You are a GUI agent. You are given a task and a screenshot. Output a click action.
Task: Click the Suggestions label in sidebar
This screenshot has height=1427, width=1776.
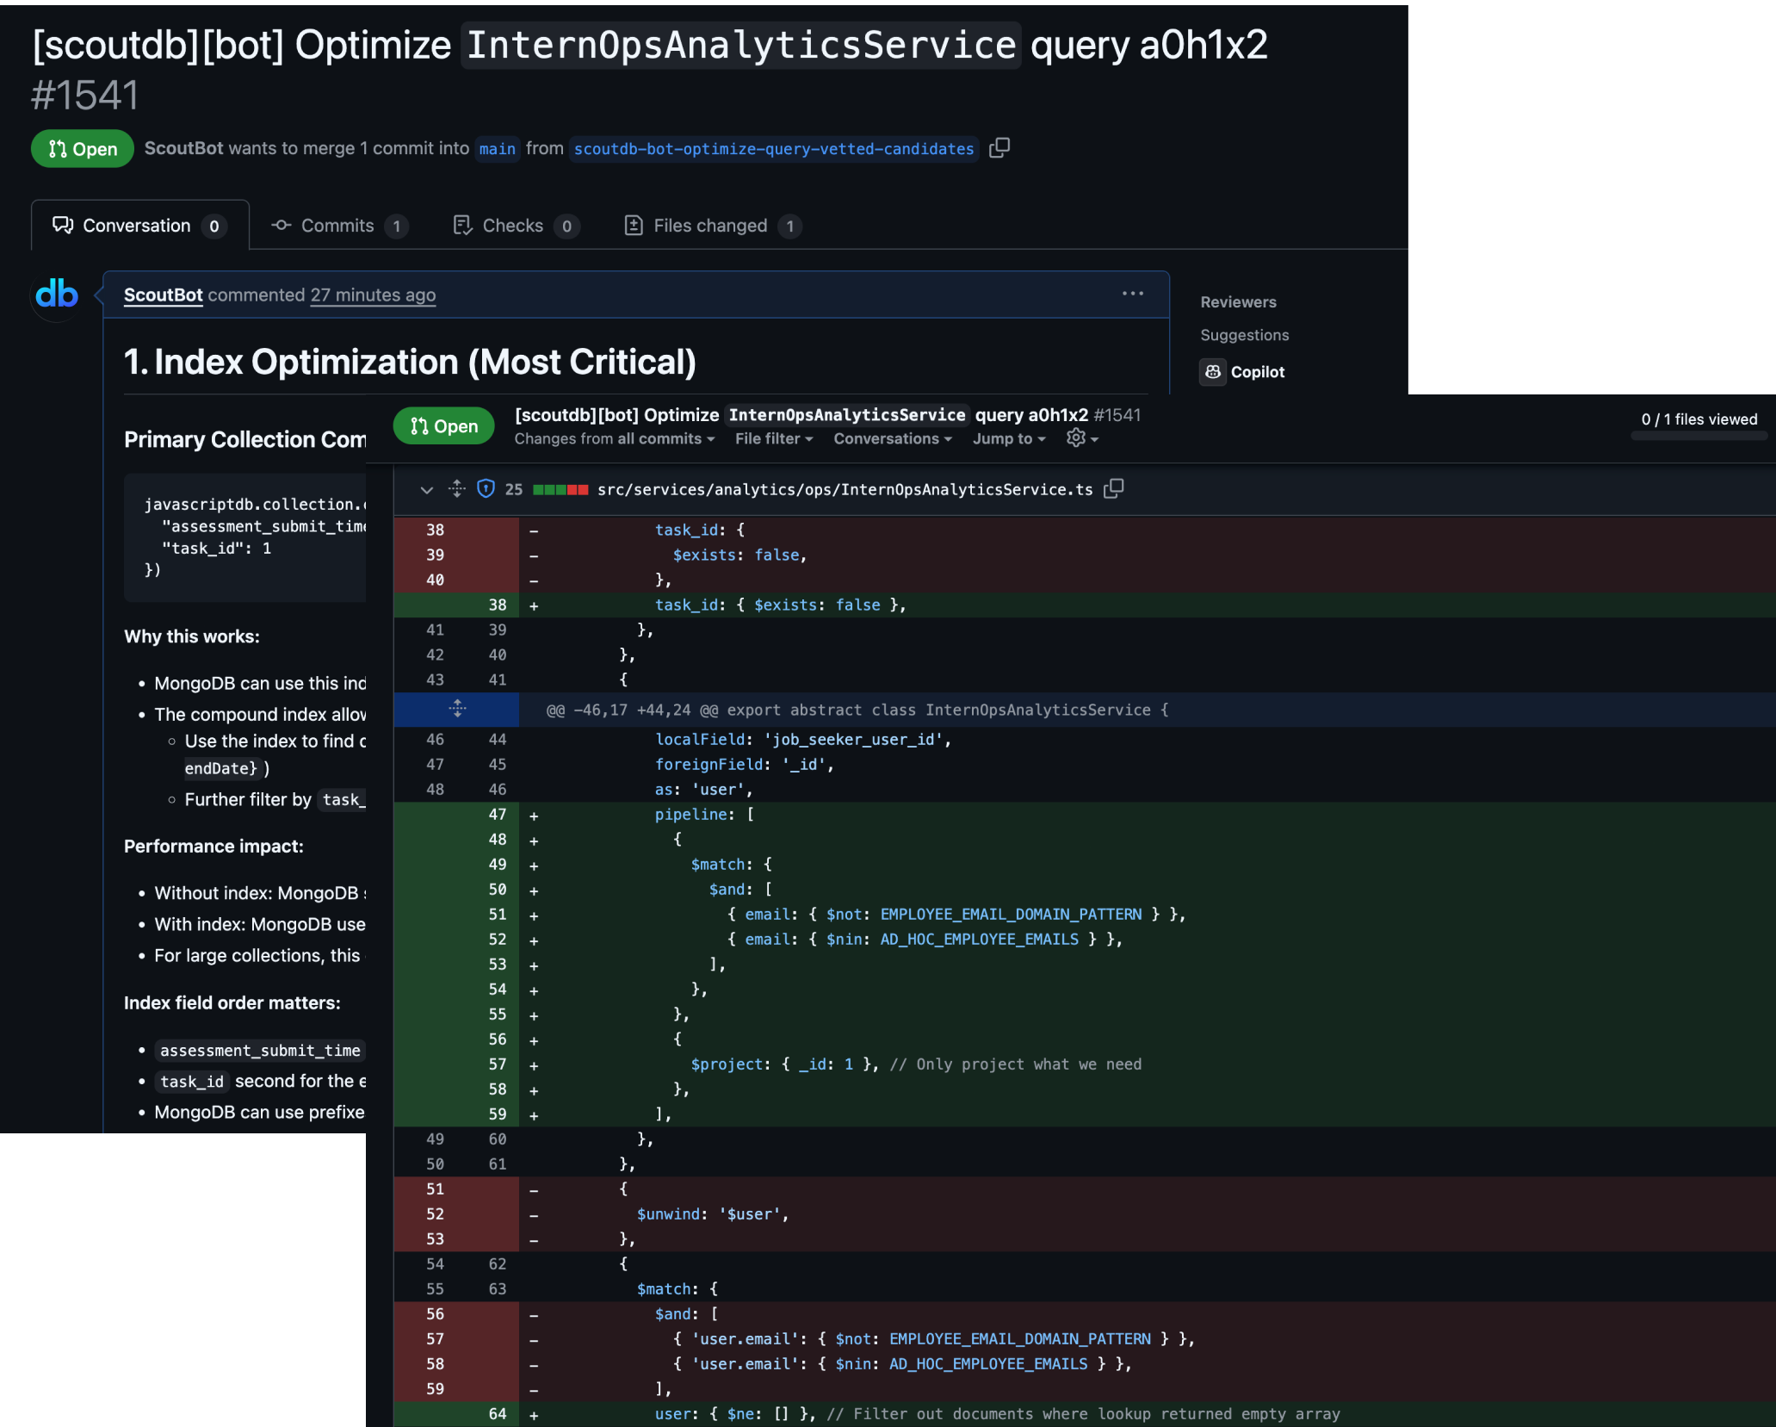tap(1244, 335)
